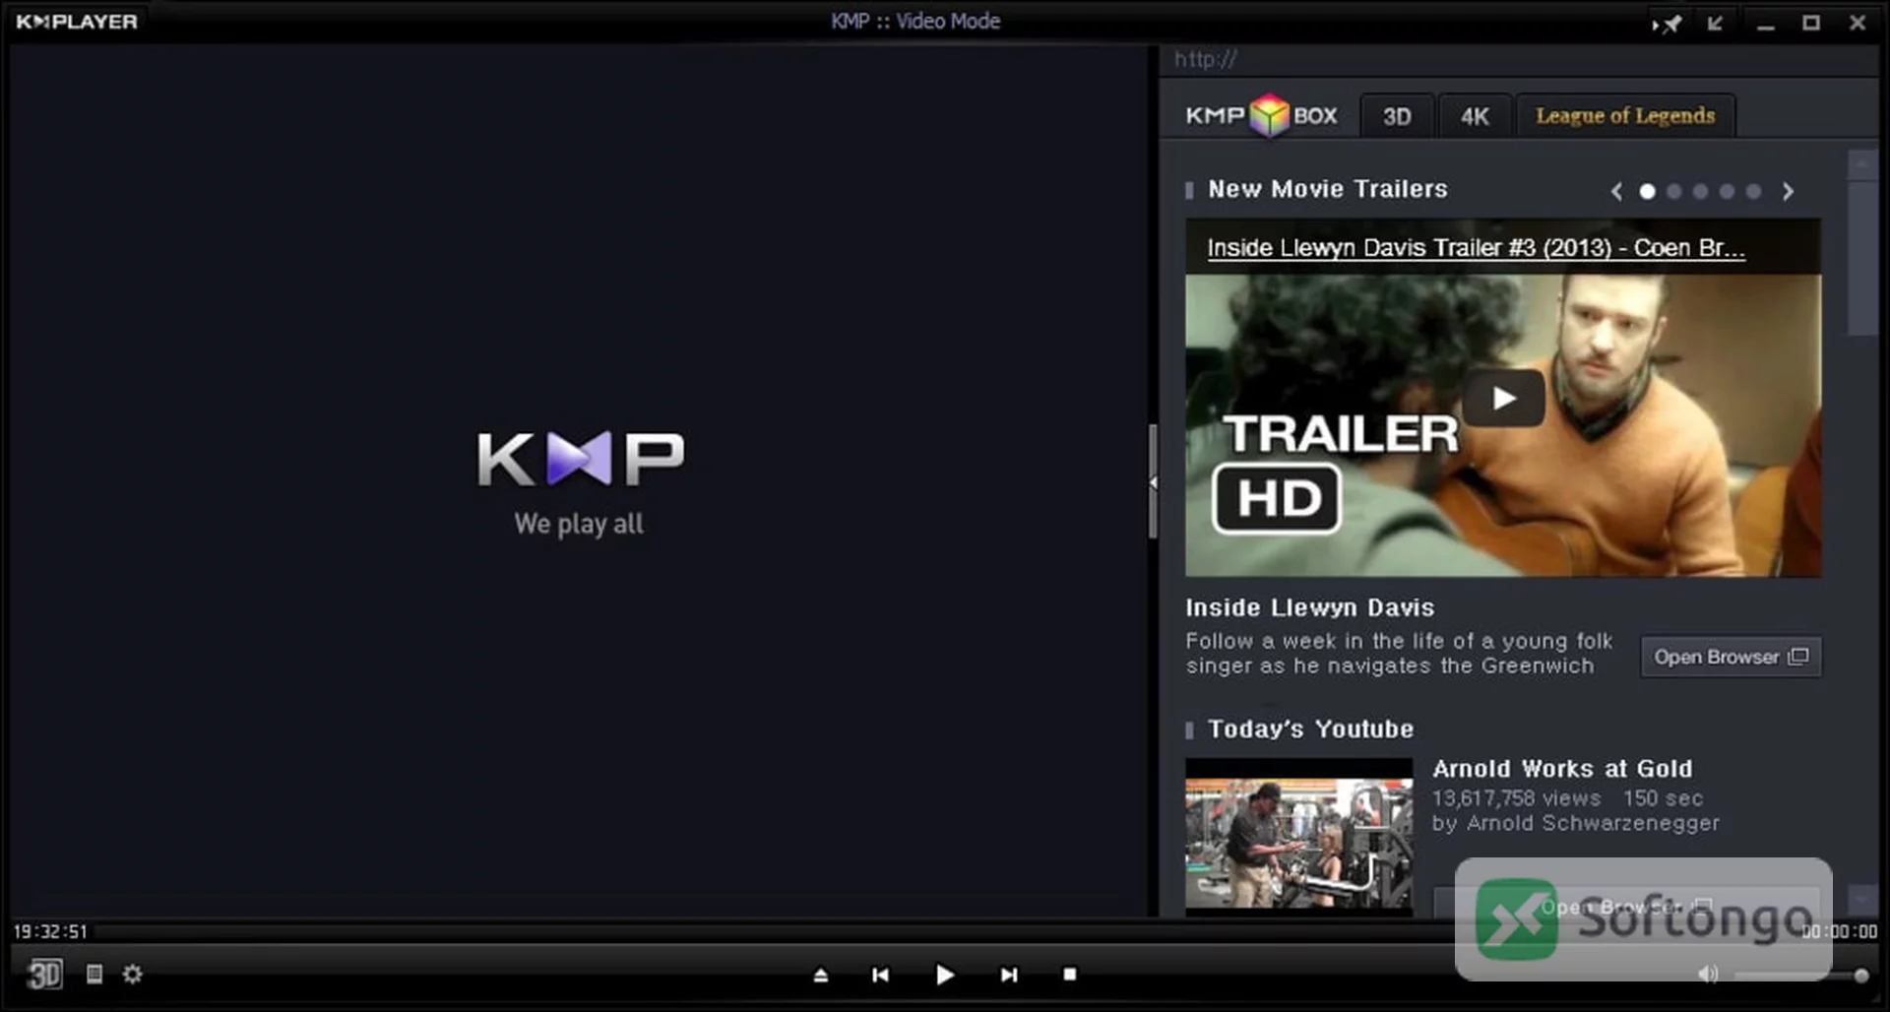This screenshot has height=1012, width=1890.
Task: Click the Inside Llewyn Davis heading
Action: [1309, 607]
